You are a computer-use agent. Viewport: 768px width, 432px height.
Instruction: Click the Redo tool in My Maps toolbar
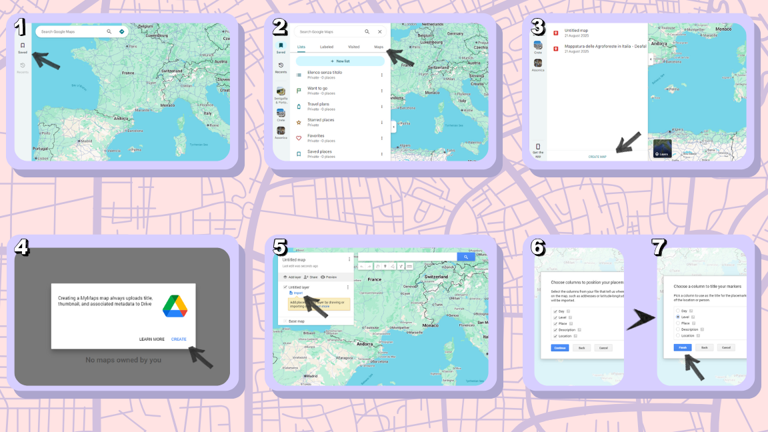point(370,267)
